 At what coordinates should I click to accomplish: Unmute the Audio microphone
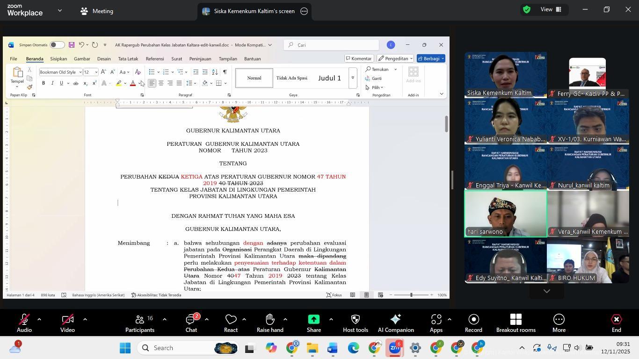tap(24, 320)
